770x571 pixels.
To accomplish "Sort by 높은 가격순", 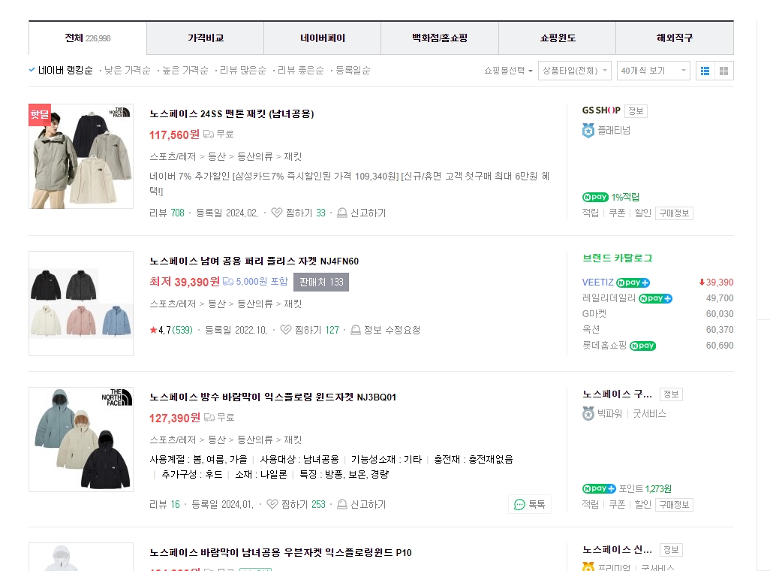I will (185, 71).
